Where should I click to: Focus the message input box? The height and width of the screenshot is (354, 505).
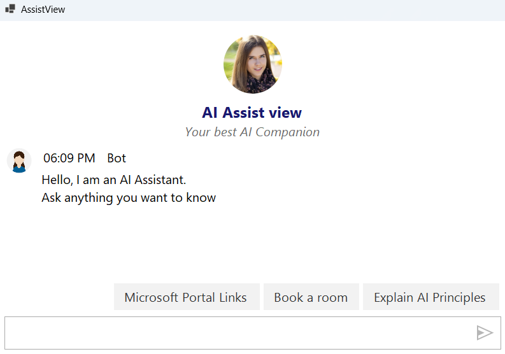[252, 333]
